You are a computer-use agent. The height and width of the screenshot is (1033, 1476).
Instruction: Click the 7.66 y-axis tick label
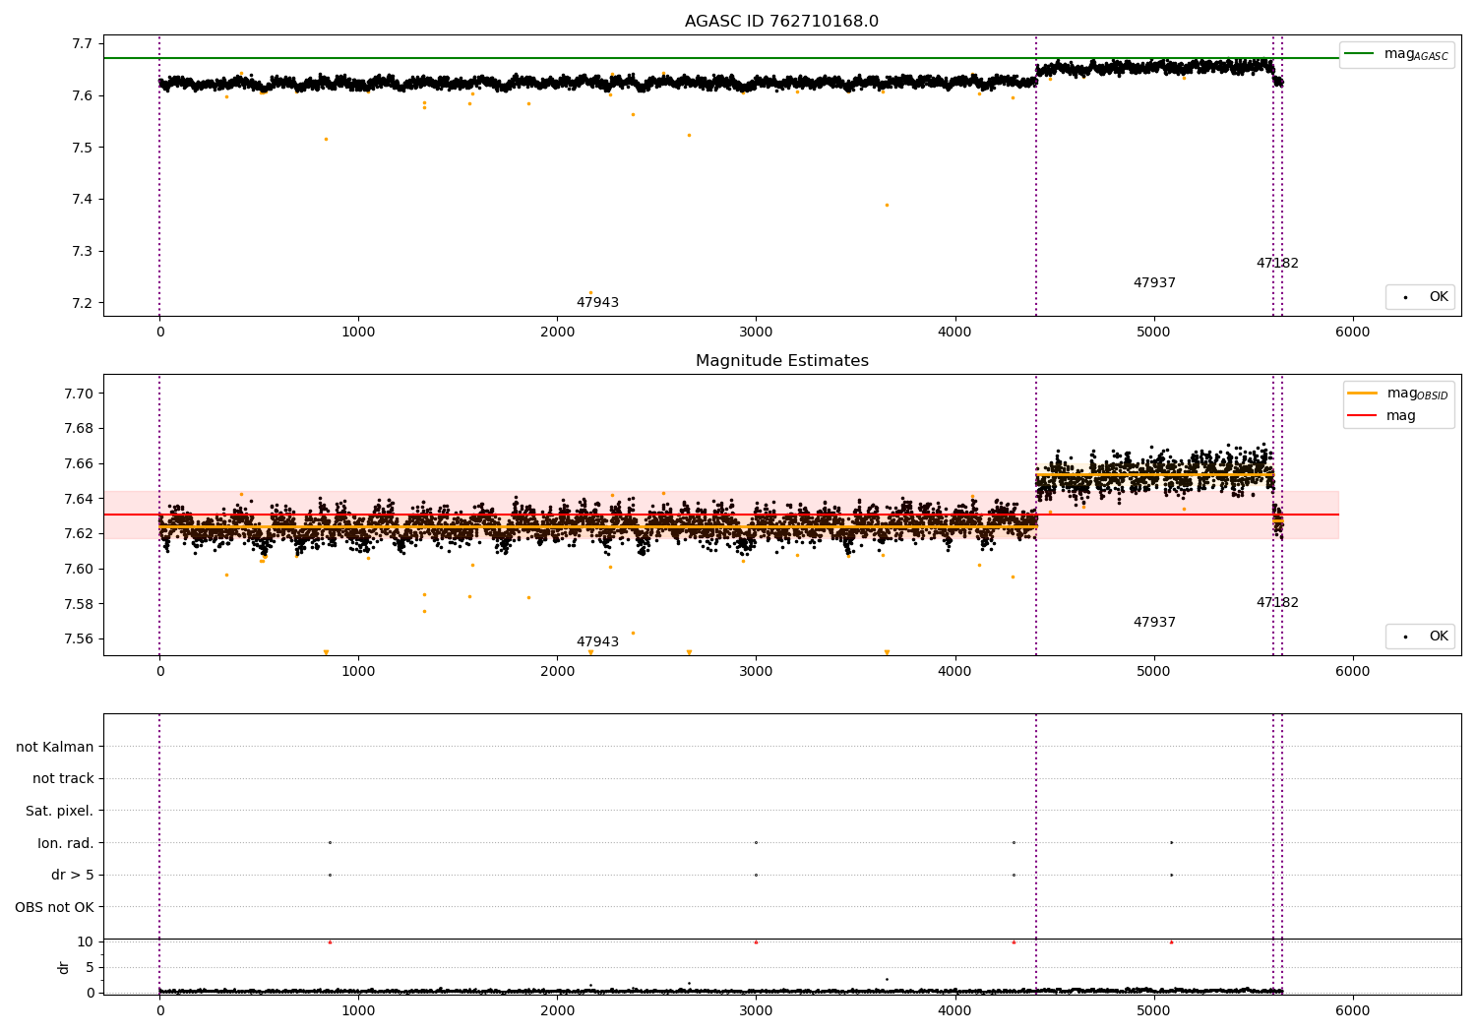(x=79, y=463)
